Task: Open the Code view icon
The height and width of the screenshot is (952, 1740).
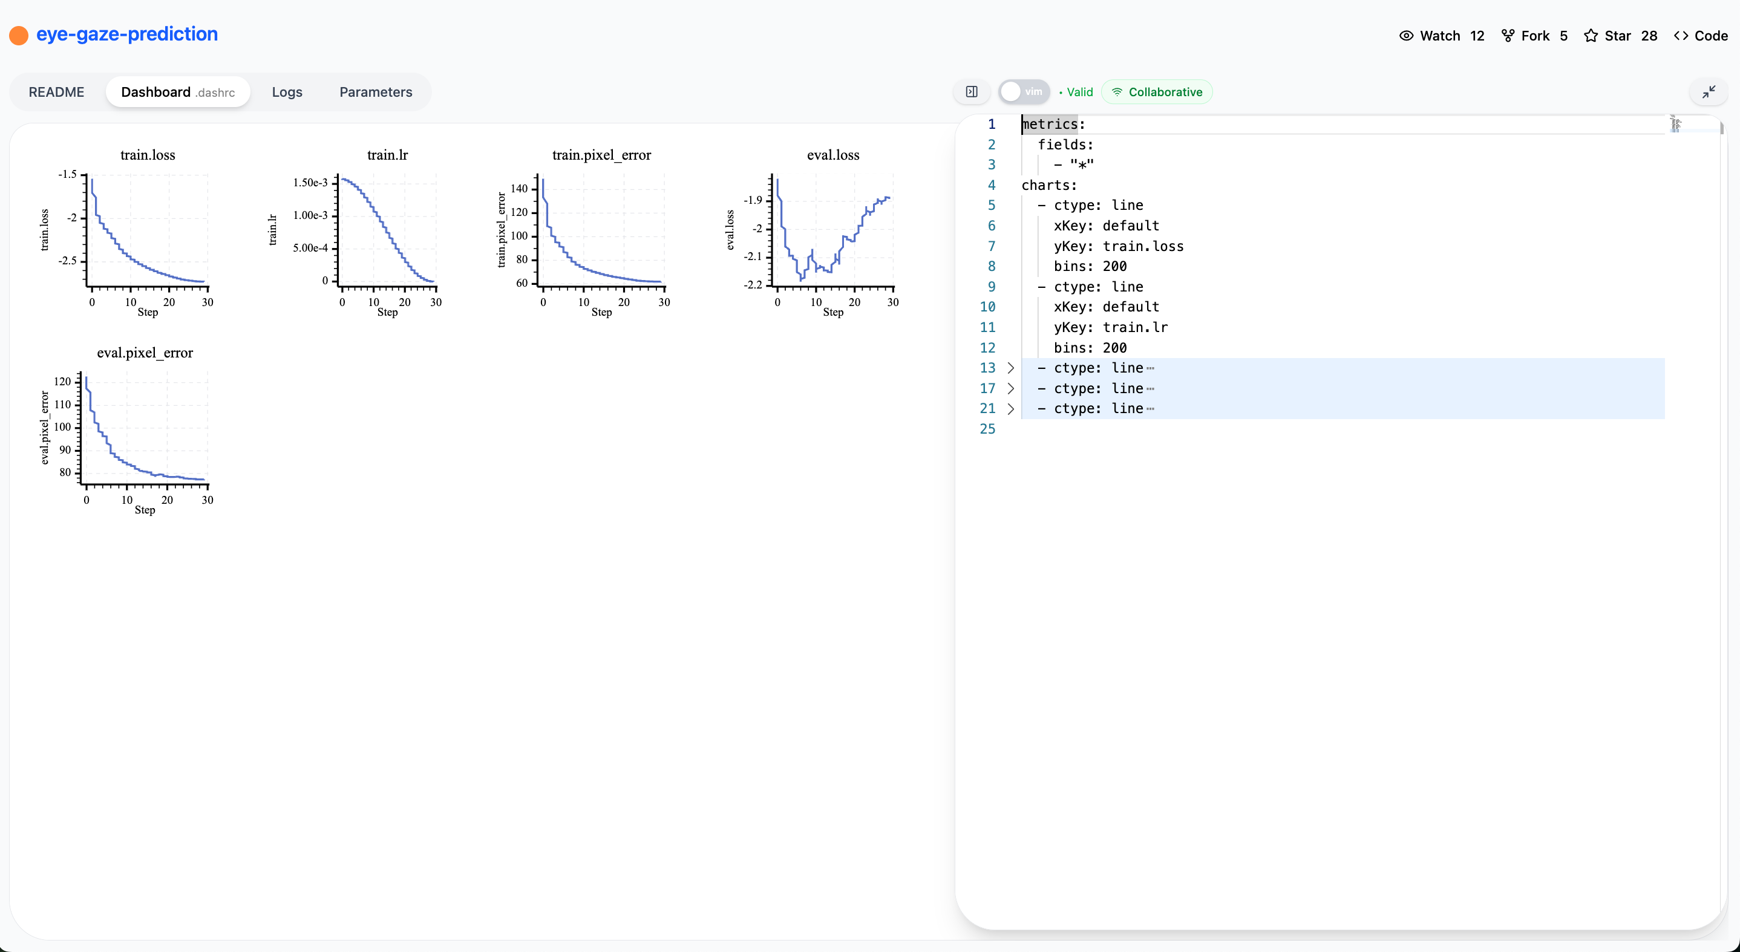Action: pyautogui.click(x=1681, y=36)
